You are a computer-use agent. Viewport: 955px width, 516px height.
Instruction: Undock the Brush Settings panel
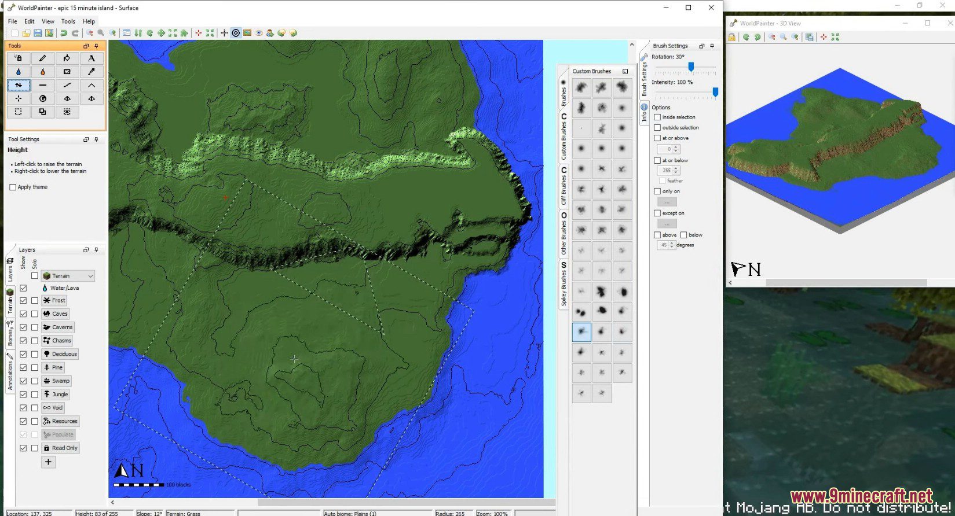[x=702, y=46]
